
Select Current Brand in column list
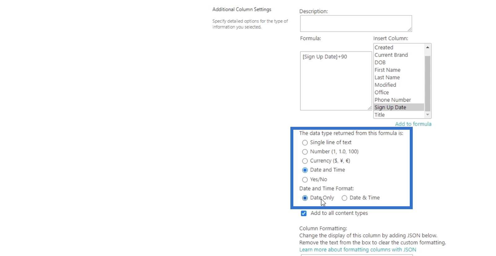[x=399, y=55]
